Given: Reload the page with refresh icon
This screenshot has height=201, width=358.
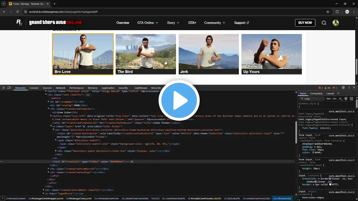Looking at the screenshot, I should click(17, 12).
